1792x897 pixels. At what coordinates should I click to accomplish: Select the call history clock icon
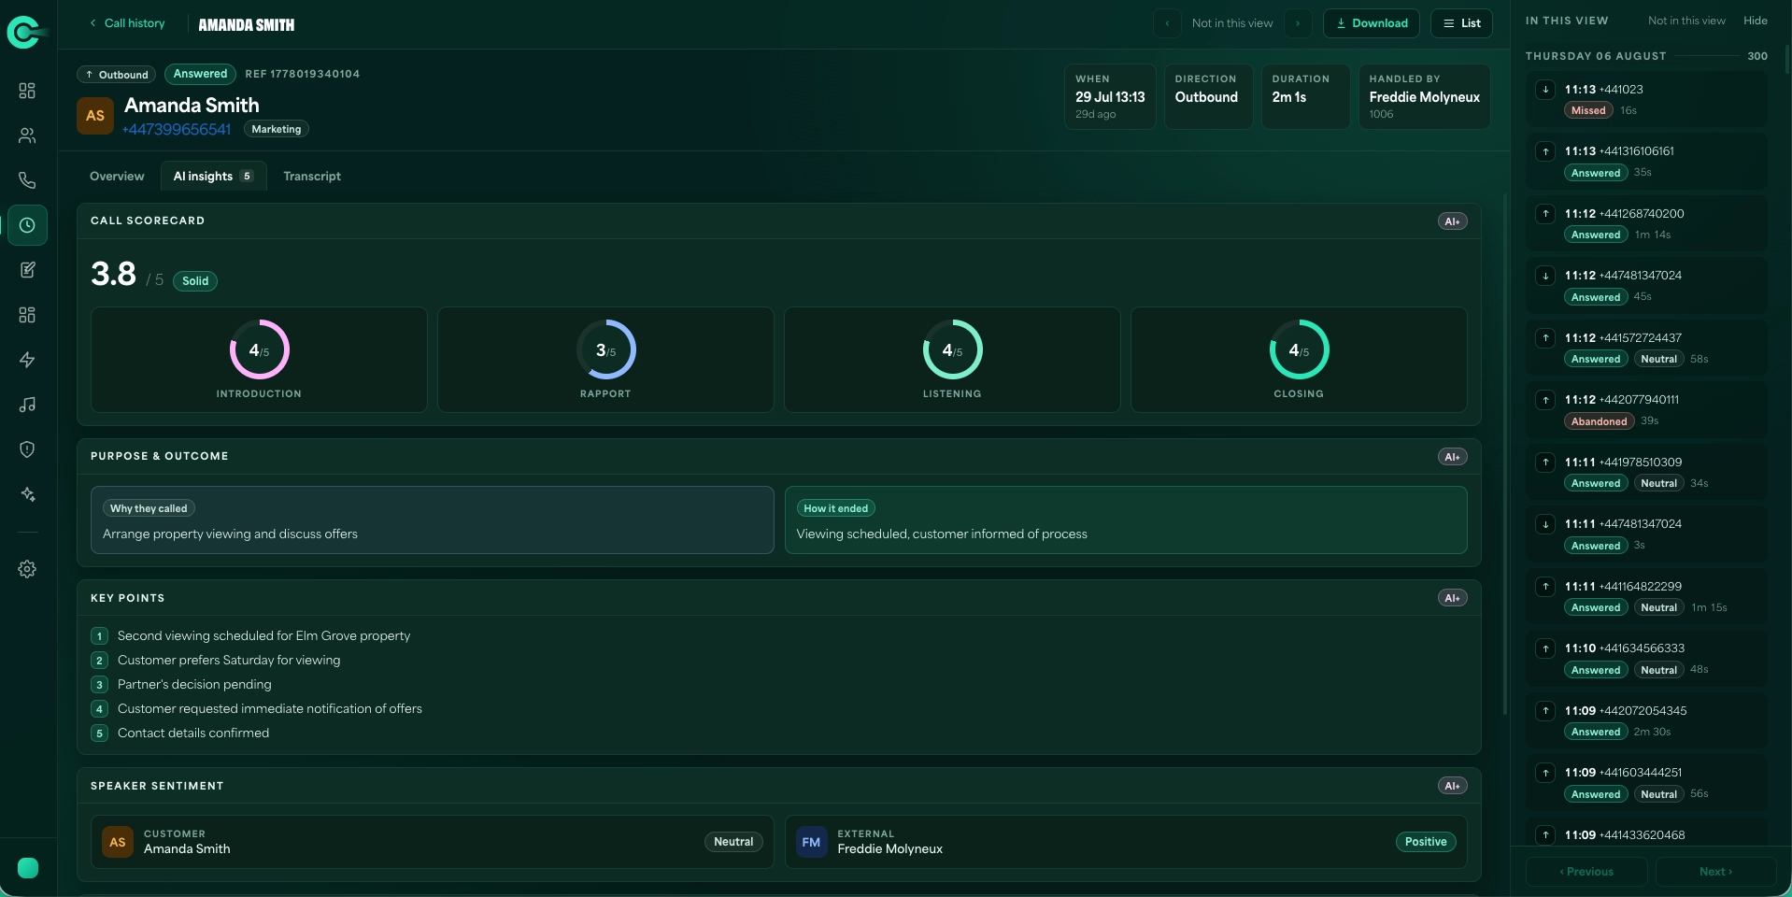coord(27,225)
